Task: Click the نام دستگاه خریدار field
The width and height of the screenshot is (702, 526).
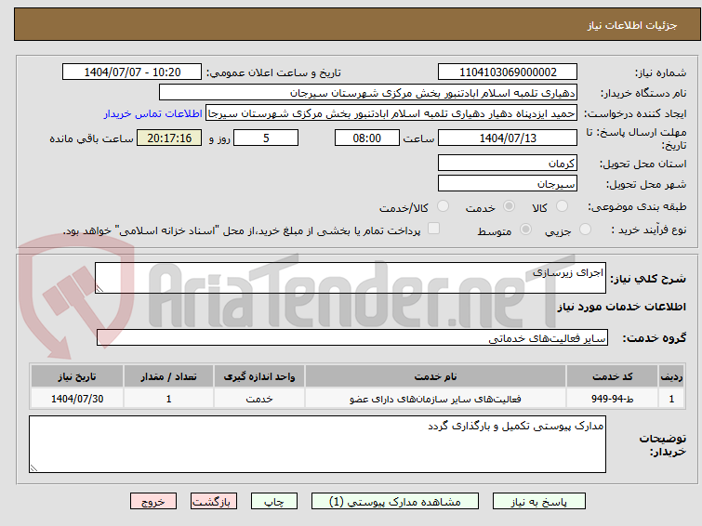Action: (x=368, y=93)
